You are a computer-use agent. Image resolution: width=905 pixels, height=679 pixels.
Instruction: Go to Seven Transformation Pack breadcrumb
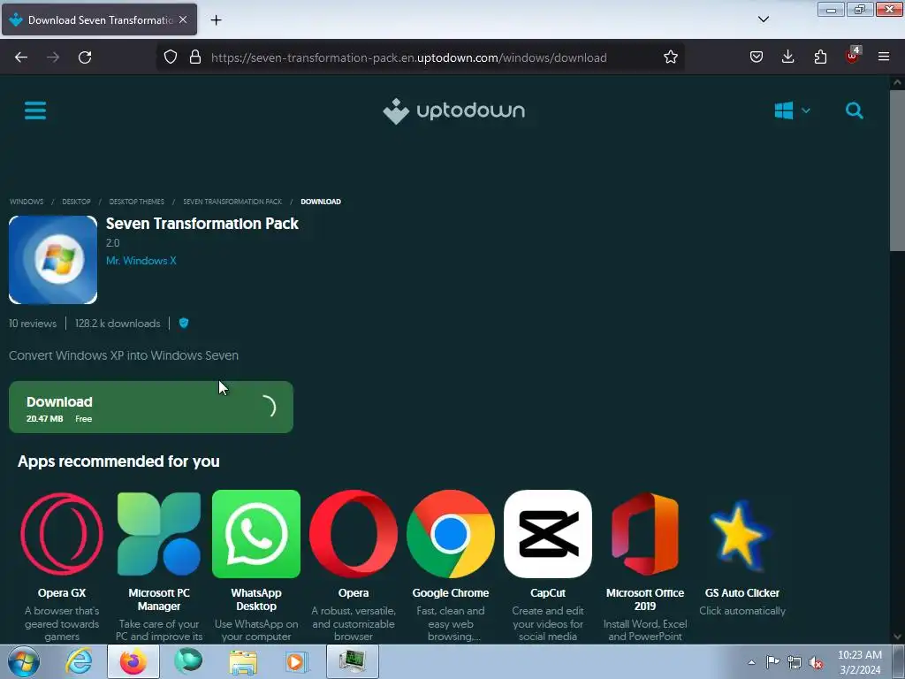(x=232, y=202)
